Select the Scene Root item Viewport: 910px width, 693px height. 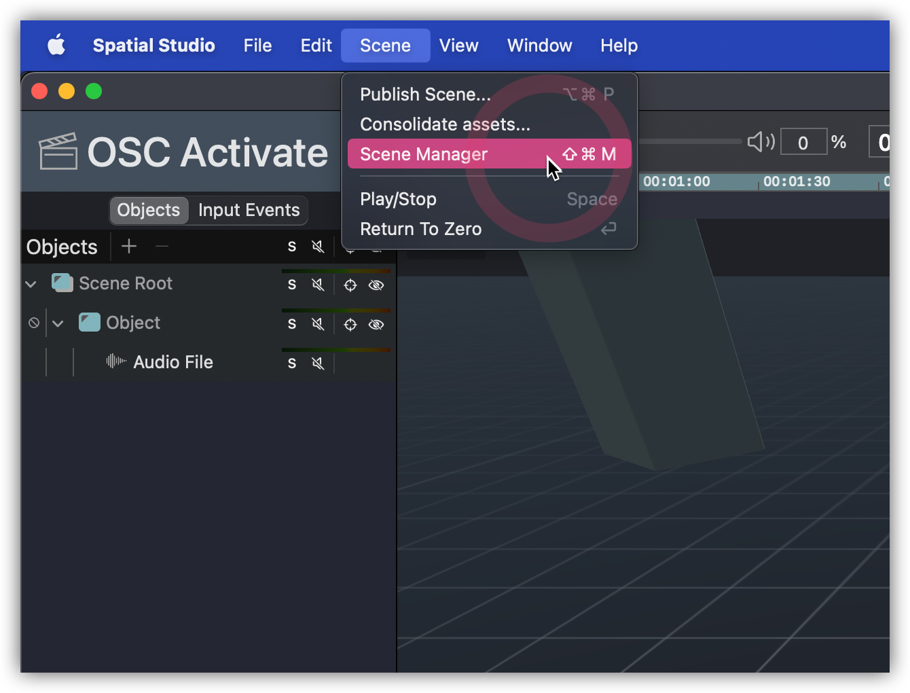tap(126, 283)
